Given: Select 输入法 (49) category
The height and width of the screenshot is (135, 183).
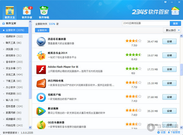Looking at the screenshot, I should pyautogui.click(x=14, y=100).
